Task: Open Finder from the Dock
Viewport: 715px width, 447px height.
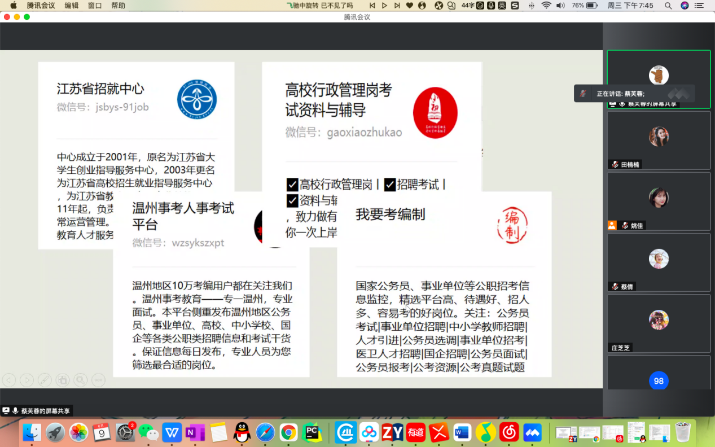Action: pos(32,432)
